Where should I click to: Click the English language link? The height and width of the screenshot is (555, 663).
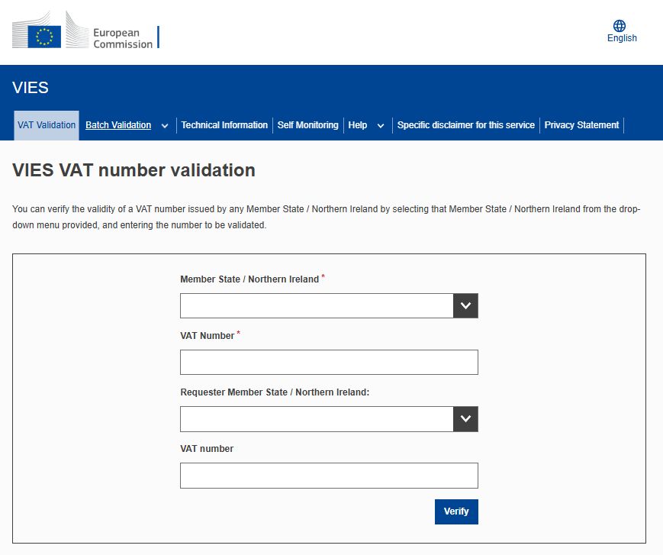pyautogui.click(x=622, y=38)
